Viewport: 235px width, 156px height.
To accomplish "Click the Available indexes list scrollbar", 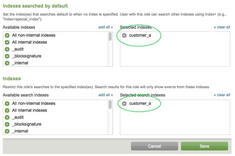I will [x=110, y=37].
